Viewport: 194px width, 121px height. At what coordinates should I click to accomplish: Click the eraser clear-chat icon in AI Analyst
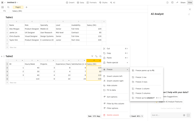[189, 14]
